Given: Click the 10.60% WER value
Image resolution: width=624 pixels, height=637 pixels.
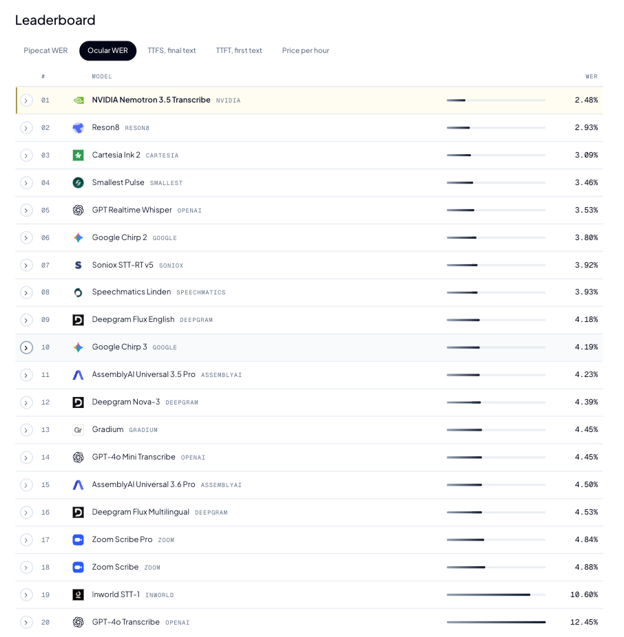Looking at the screenshot, I should click(584, 595).
